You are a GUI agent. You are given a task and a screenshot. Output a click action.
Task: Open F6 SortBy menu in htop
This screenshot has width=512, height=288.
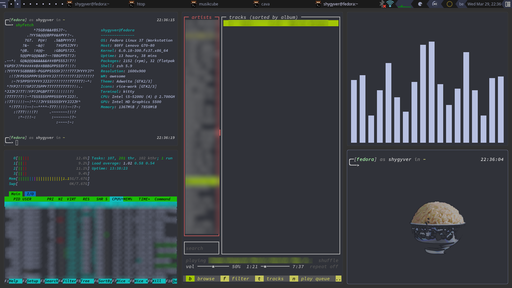(103, 281)
